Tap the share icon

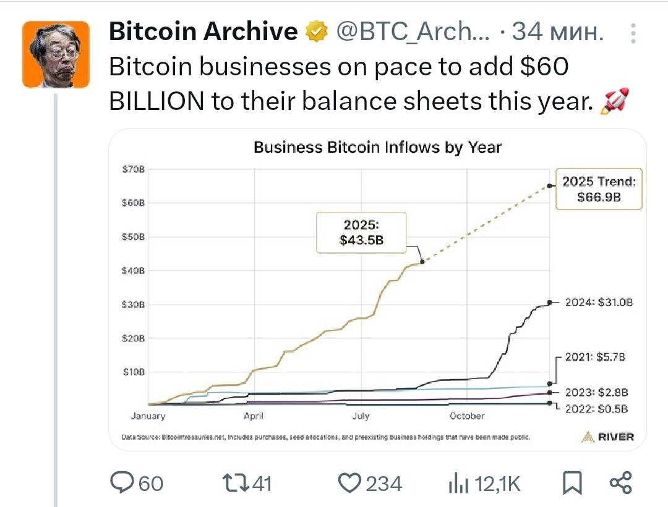pyautogui.click(x=621, y=483)
